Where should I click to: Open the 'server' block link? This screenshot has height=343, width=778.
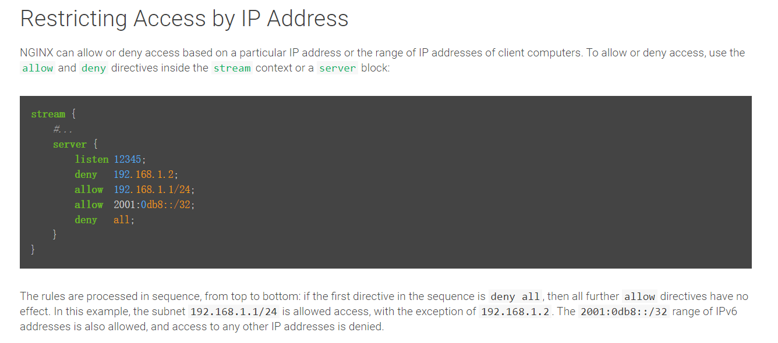pyautogui.click(x=338, y=68)
